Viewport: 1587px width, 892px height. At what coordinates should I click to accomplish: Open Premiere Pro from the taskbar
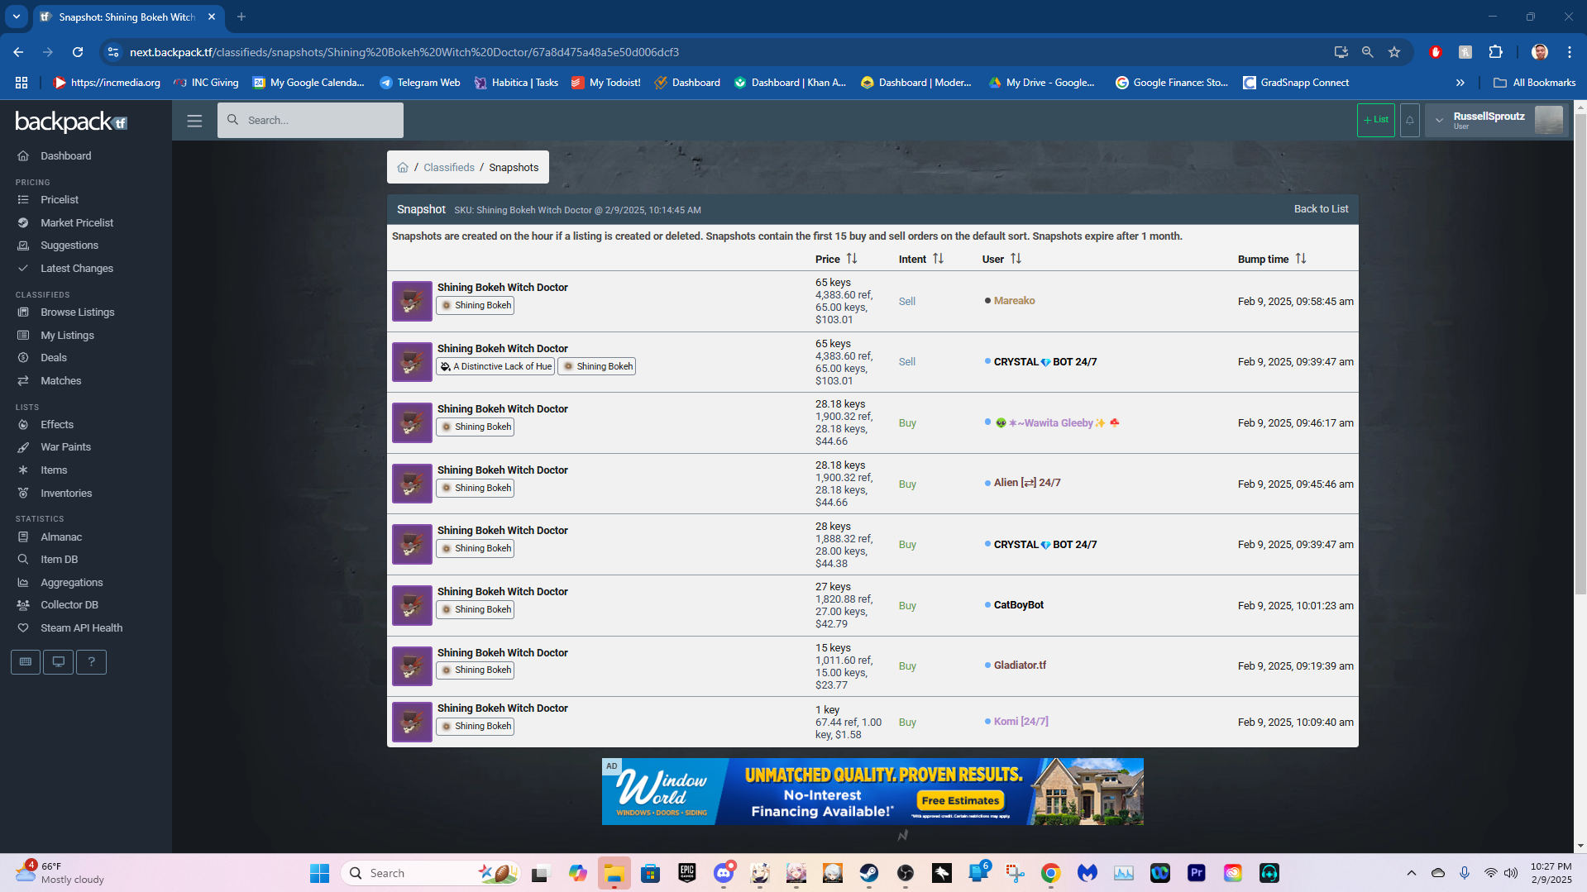(x=1197, y=873)
